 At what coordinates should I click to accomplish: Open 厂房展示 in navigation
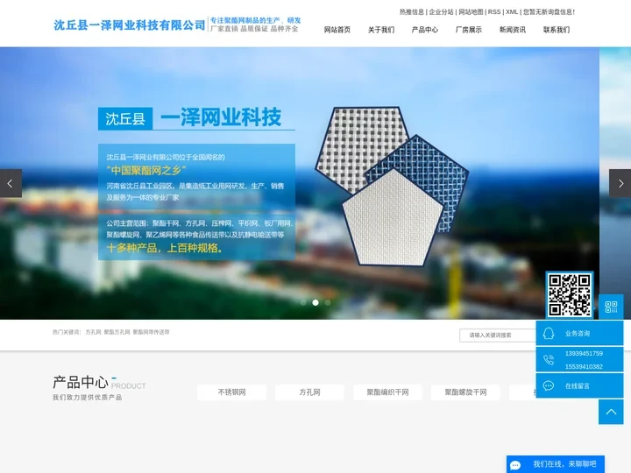coord(469,30)
